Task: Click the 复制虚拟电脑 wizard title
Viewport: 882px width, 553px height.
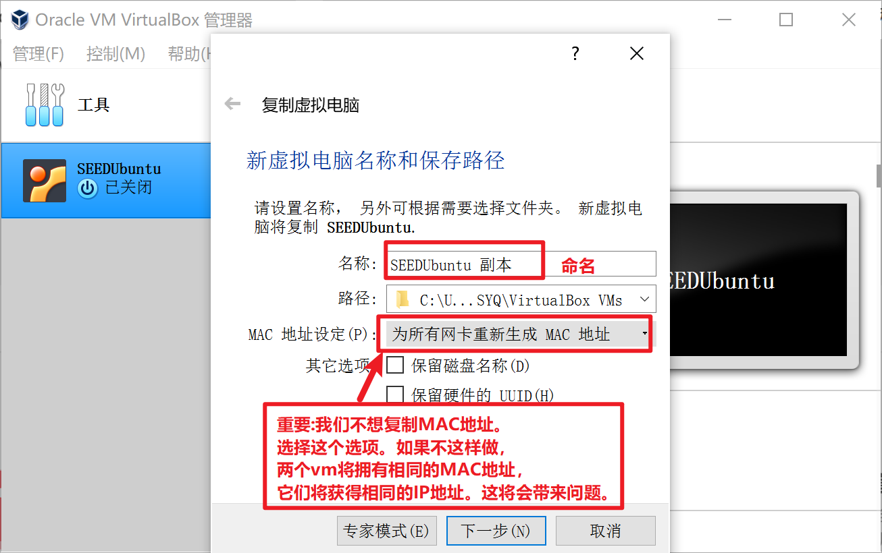Action: tap(310, 105)
